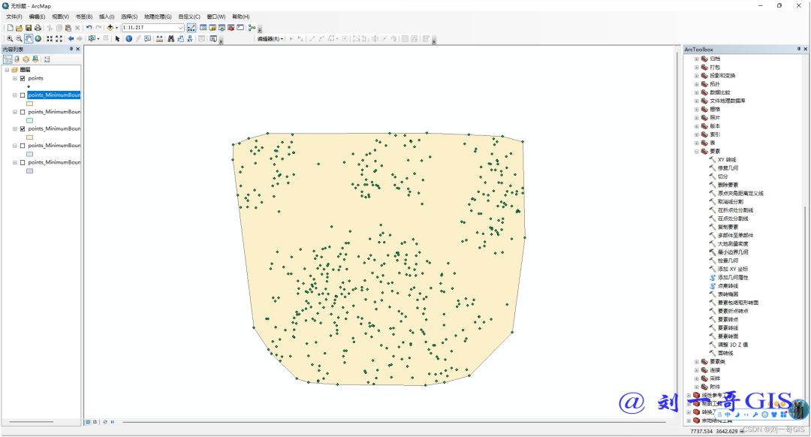Collapse the 图层 data frame node
Screen dimensions: 811x437
(x=7, y=70)
